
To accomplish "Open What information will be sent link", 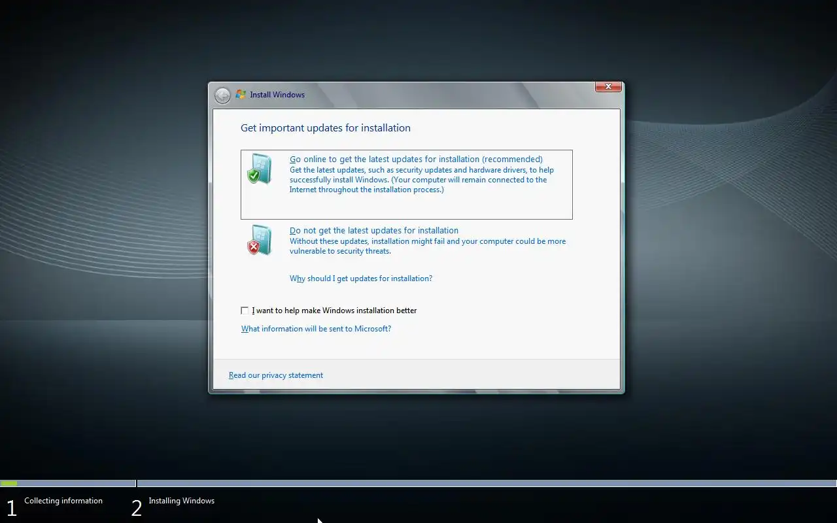I will tap(316, 329).
